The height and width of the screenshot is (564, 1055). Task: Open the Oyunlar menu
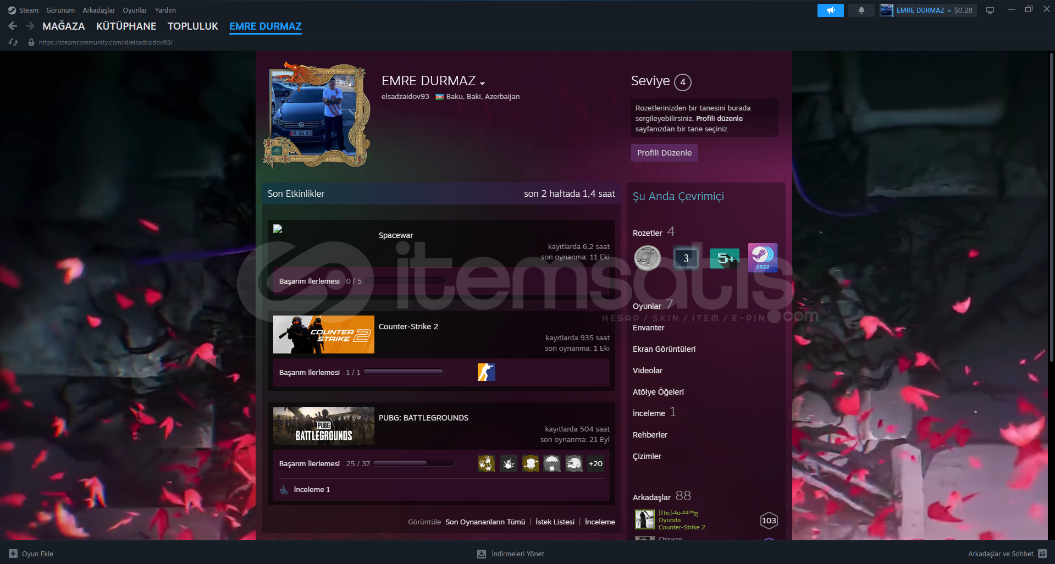tap(135, 10)
